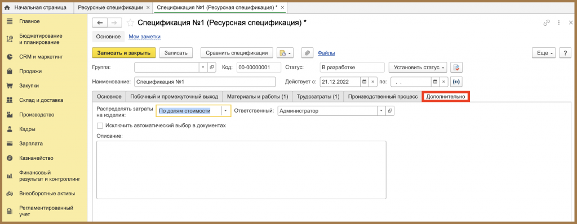Viewport: 577px width, 224px height.
Task: Open the Файлы link
Action: click(x=326, y=53)
